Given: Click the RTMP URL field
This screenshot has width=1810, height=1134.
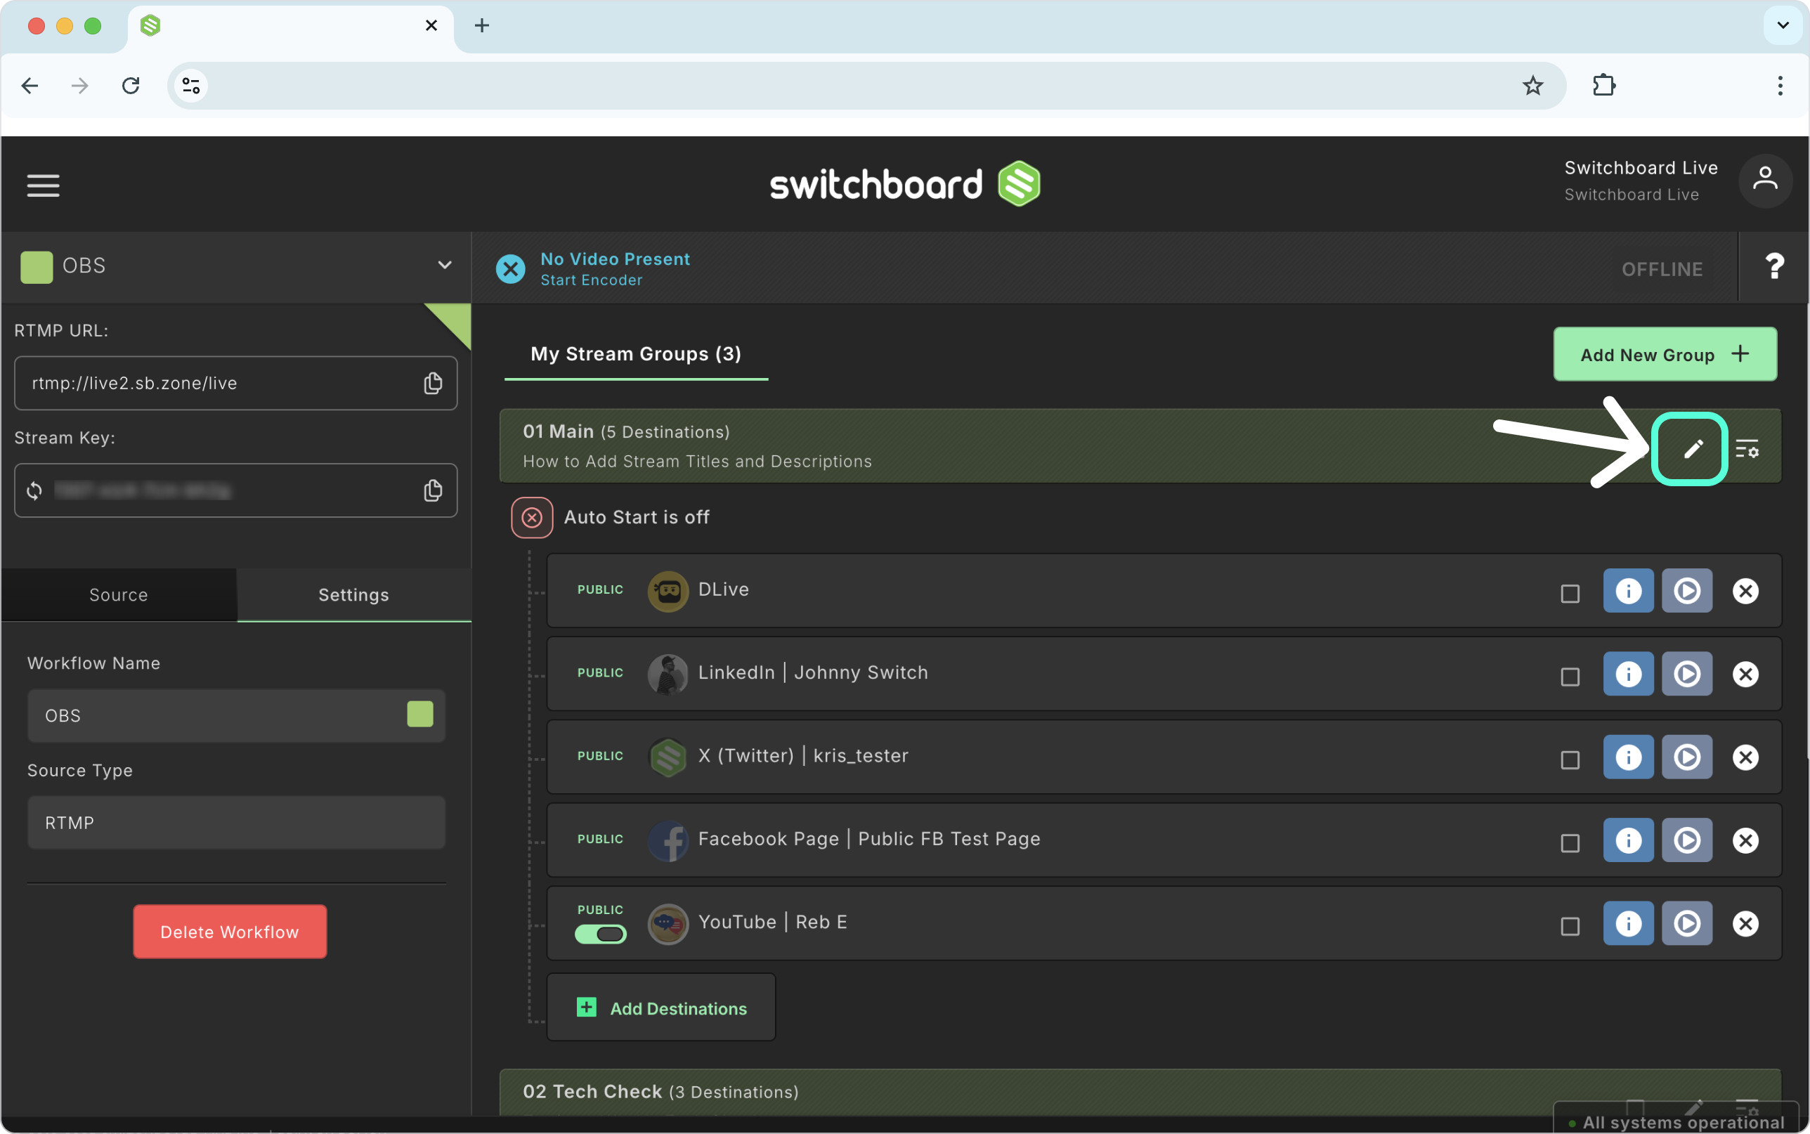Looking at the screenshot, I should [235, 383].
